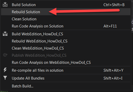133x92 pixels.
Task: Click the Ctrl+Shift+B shortcut label
Action: click(x=114, y=5)
